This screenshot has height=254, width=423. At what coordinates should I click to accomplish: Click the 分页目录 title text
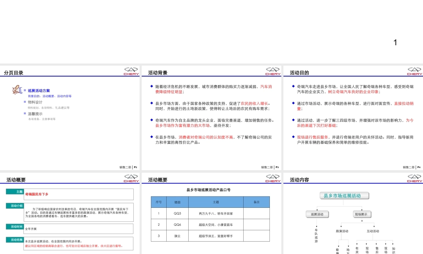click(x=14, y=73)
